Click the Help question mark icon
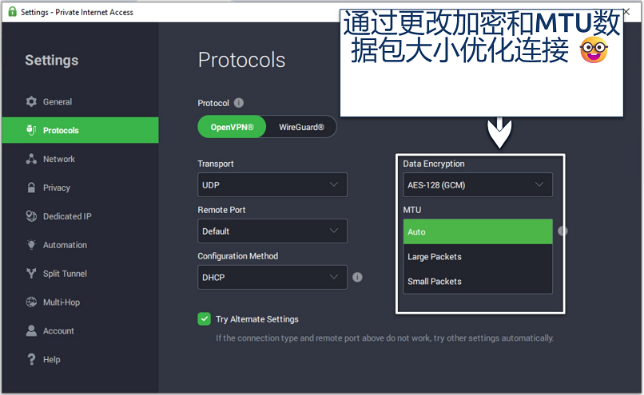This screenshot has height=395, width=644. tap(31, 359)
